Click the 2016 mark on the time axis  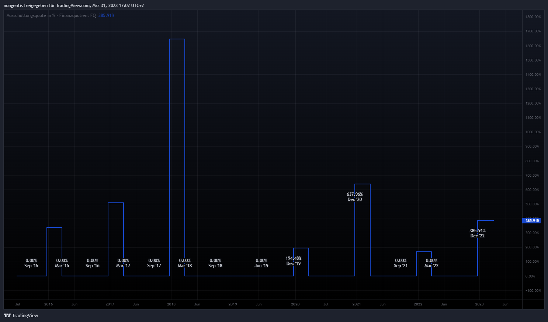point(48,304)
